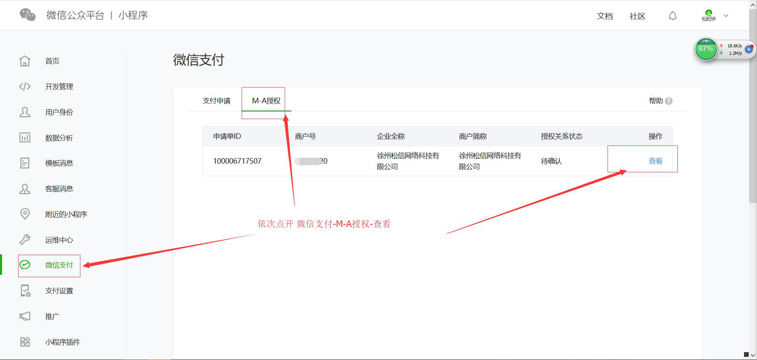Click the green 微信支付 check bubble icon

coord(25,265)
